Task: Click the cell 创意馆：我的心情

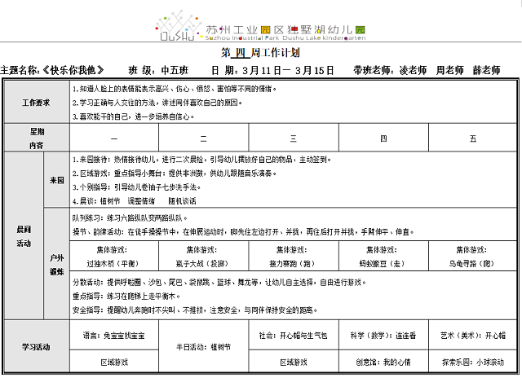Action: pos(383,362)
